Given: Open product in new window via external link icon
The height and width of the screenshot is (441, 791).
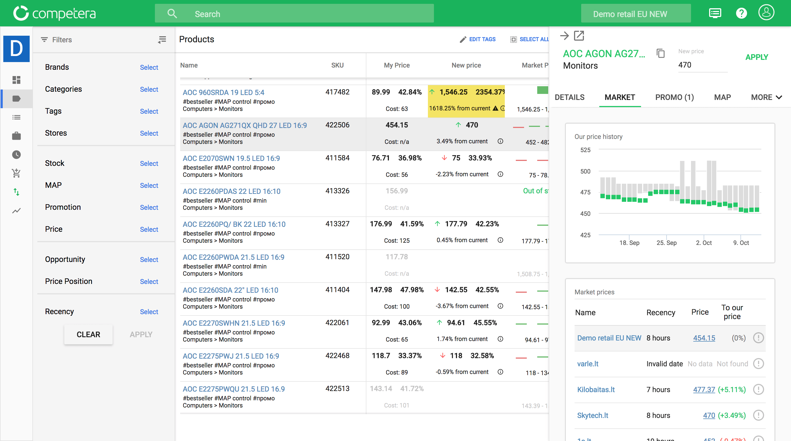Looking at the screenshot, I should click(579, 36).
